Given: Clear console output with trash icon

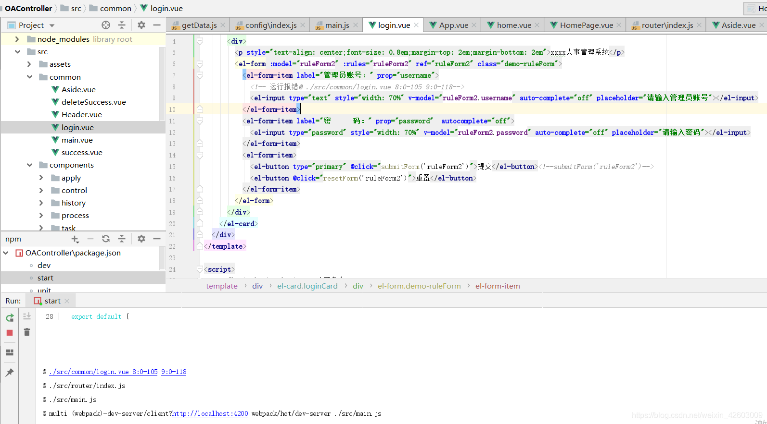Looking at the screenshot, I should tap(27, 332).
